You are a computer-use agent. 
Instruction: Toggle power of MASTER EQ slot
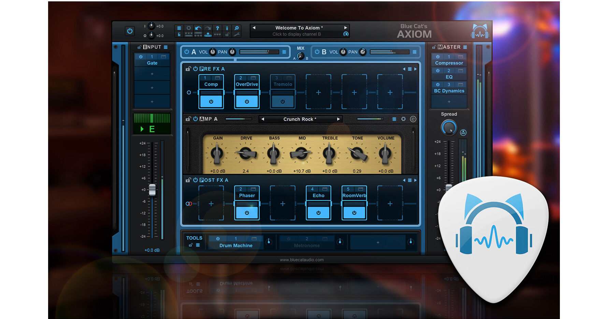click(x=438, y=71)
